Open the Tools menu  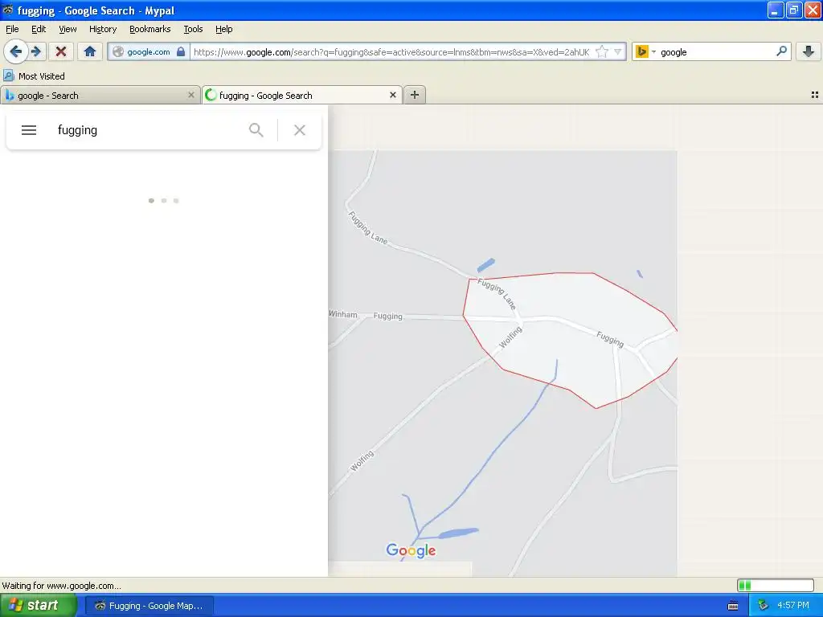193,29
